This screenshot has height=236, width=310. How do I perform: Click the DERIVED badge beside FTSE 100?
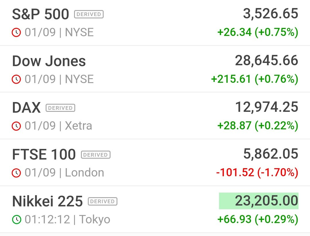pyautogui.click(x=96, y=155)
